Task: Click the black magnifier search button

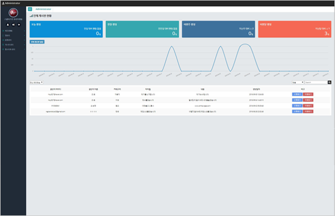Action: 329,83
